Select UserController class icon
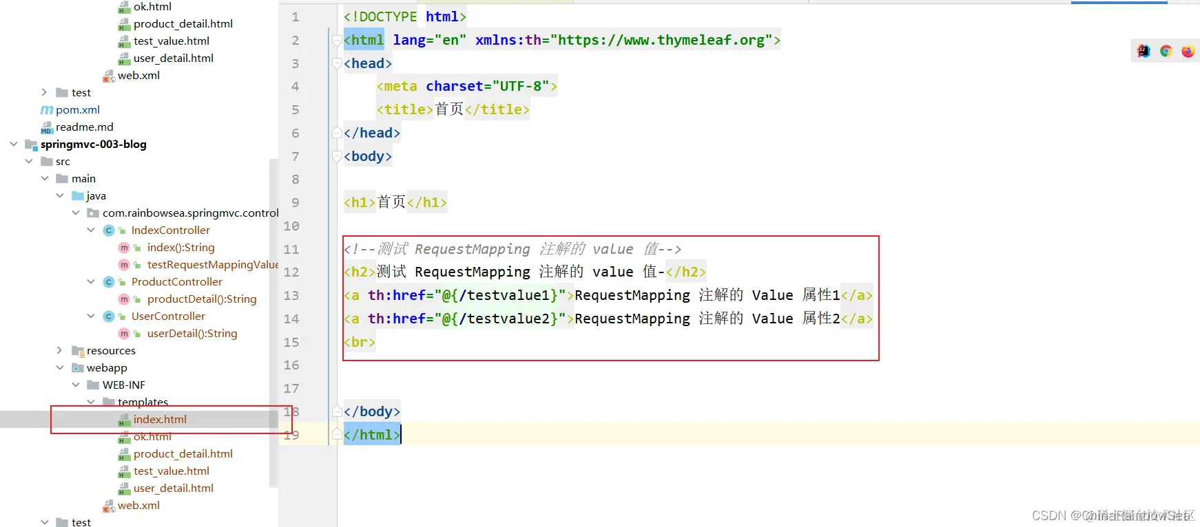This screenshot has width=1200, height=527. [108, 316]
